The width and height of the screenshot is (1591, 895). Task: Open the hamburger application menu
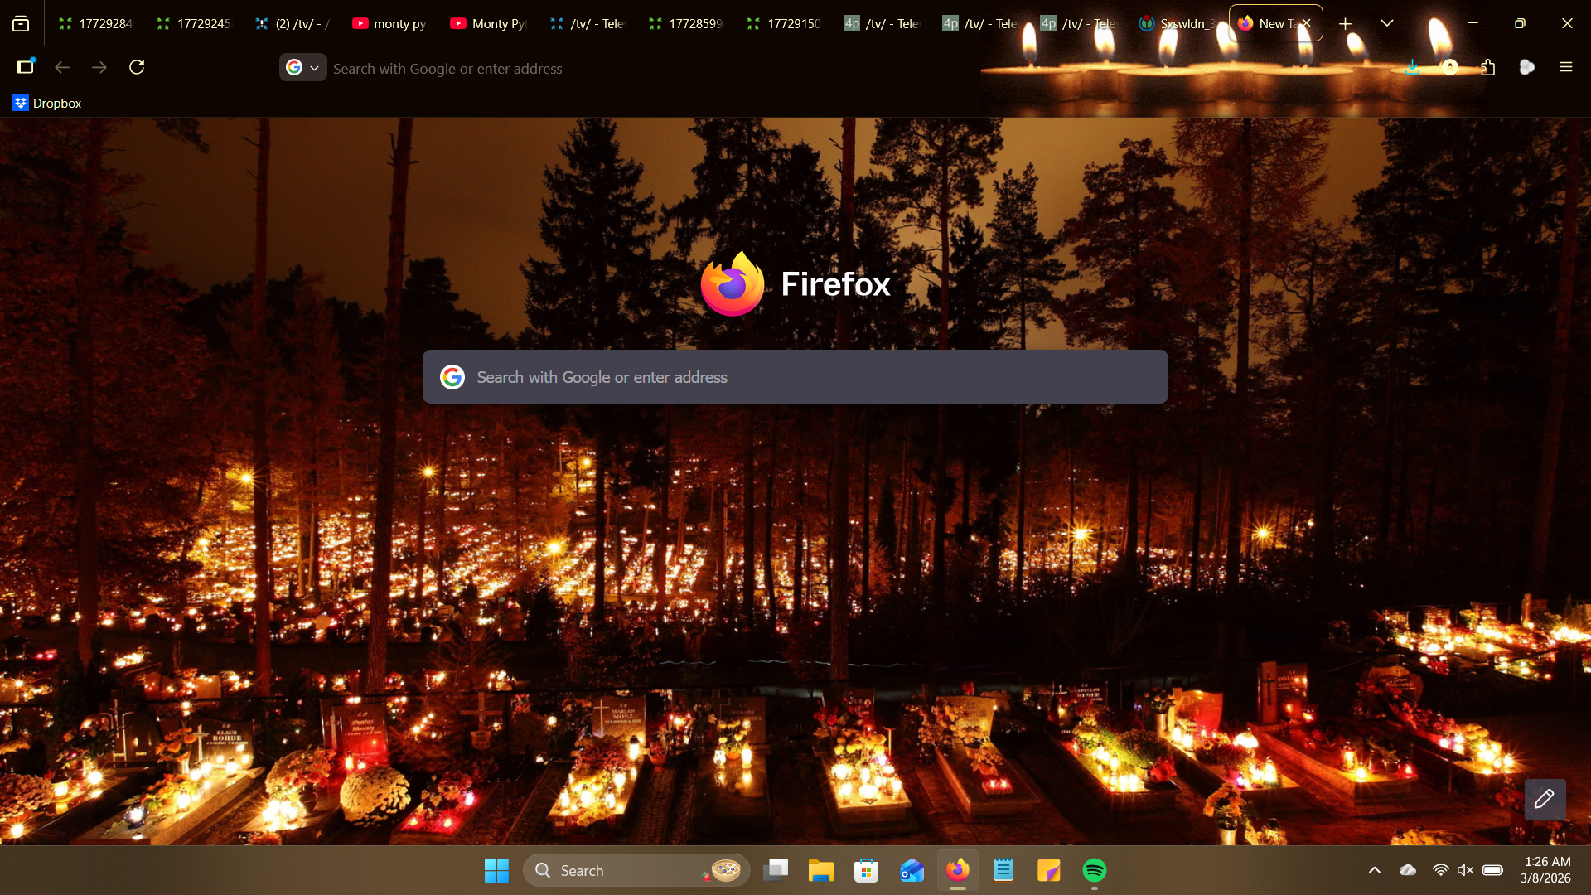pyautogui.click(x=1565, y=67)
